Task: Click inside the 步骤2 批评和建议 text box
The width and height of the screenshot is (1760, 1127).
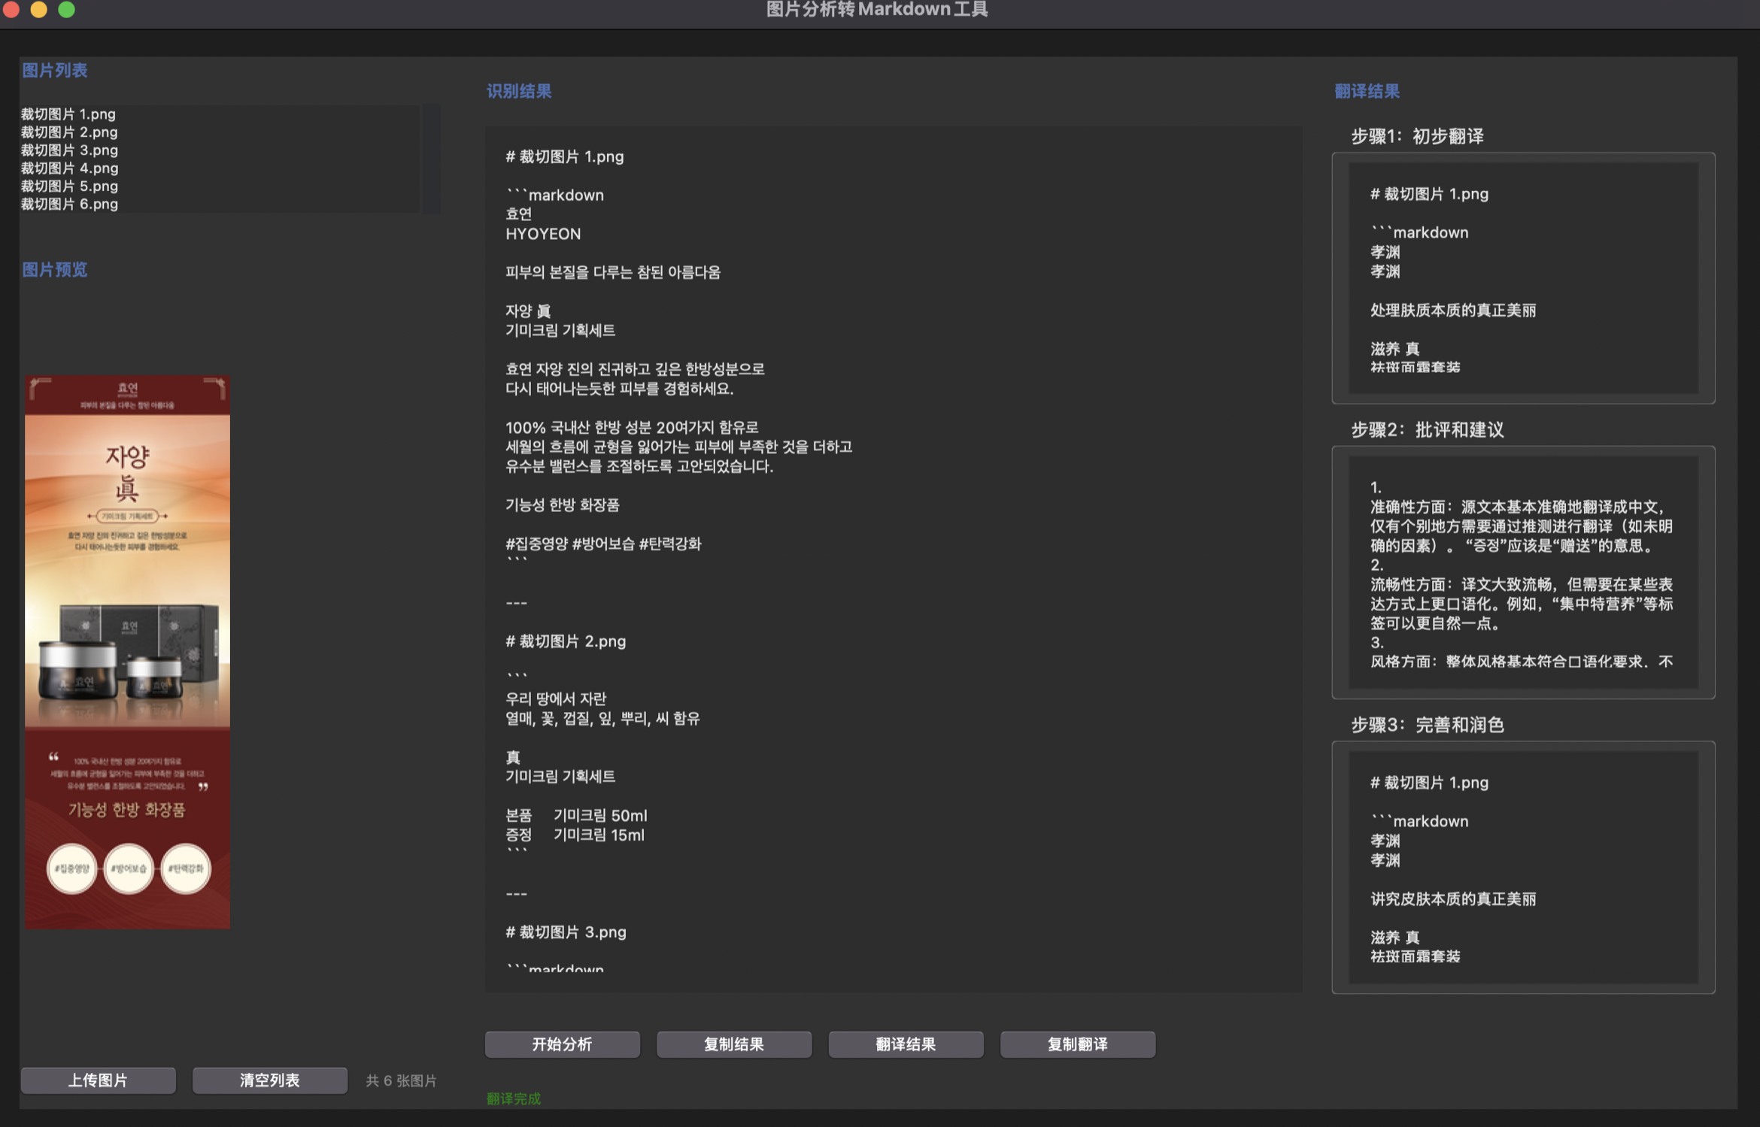Action: pyautogui.click(x=1522, y=571)
